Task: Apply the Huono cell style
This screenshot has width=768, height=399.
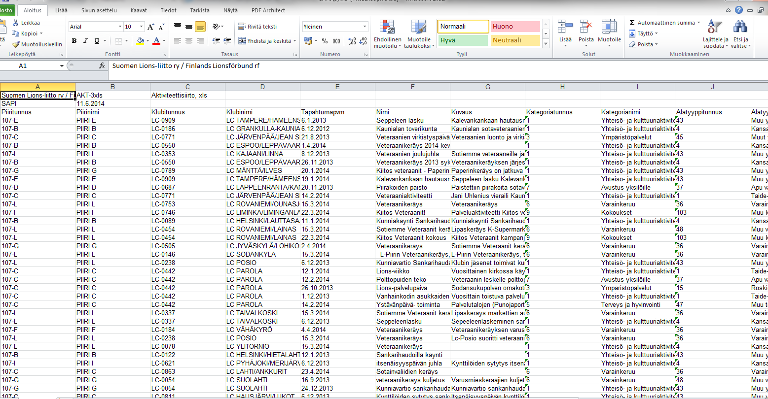Action: 515,27
